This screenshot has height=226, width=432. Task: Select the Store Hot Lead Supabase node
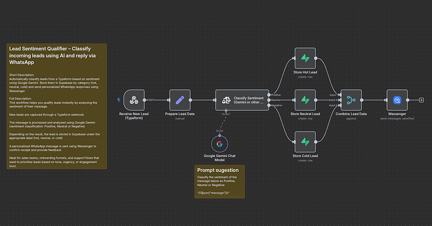[305, 57]
